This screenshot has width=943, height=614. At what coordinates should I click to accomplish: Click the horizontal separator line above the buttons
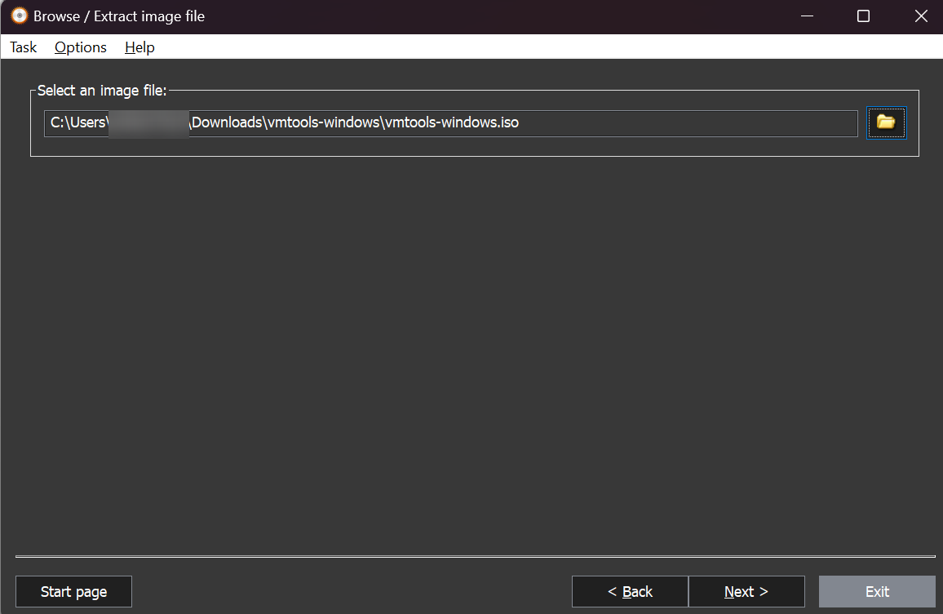471,557
